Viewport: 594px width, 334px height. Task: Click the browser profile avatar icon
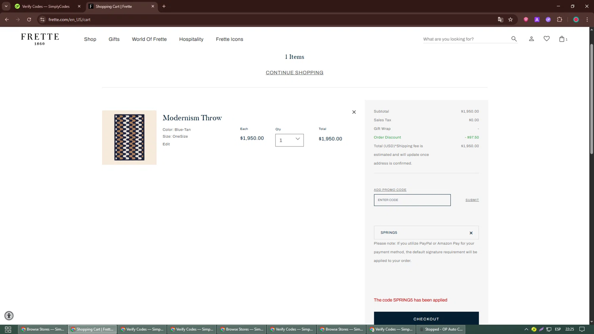[x=576, y=19]
